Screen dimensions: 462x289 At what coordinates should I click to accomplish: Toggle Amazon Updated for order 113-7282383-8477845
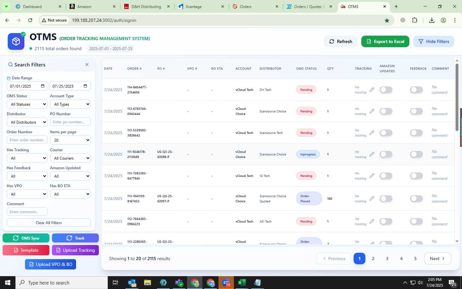[386, 176]
